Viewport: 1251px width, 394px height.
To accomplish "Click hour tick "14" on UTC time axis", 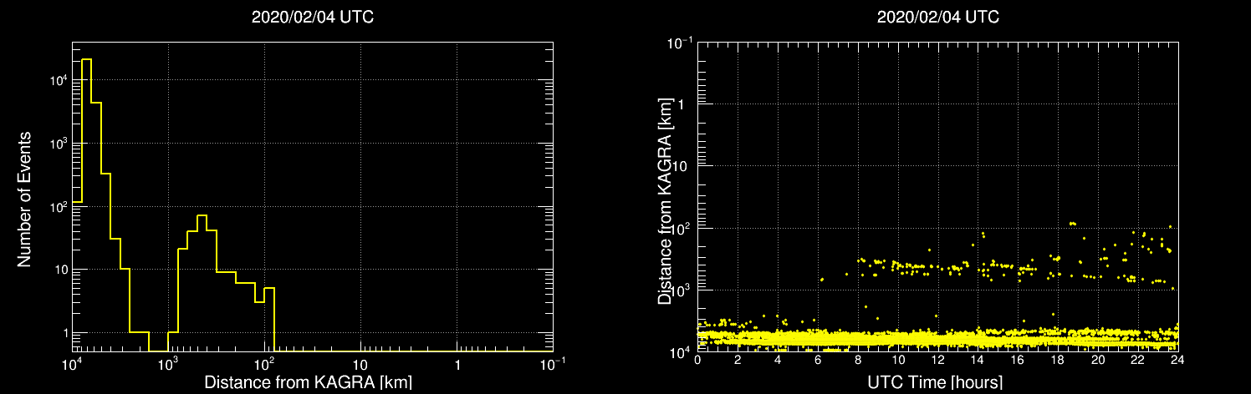I will coord(978,360).
